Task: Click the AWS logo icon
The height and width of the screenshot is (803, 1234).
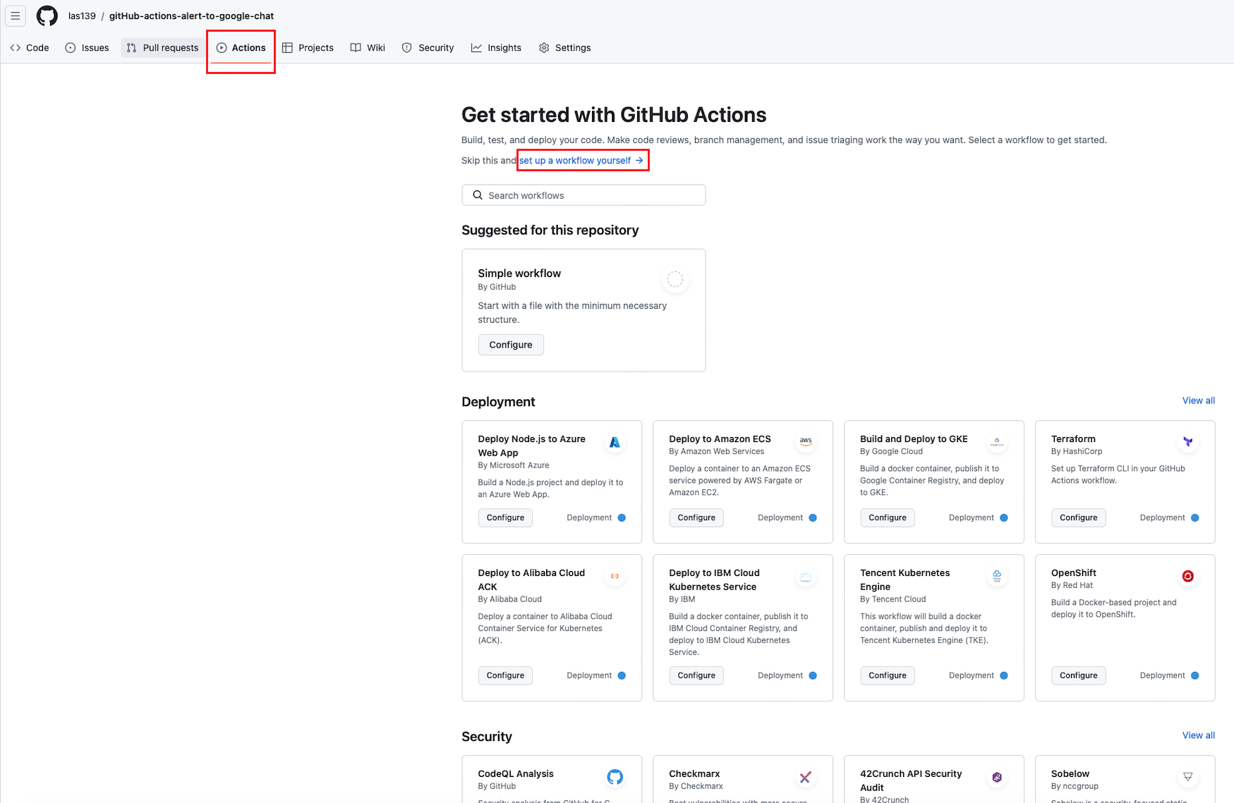Action: pyautogui.click(x=806, y=442)
